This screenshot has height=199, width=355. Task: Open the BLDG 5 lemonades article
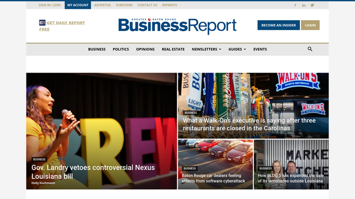coord(291,178)
